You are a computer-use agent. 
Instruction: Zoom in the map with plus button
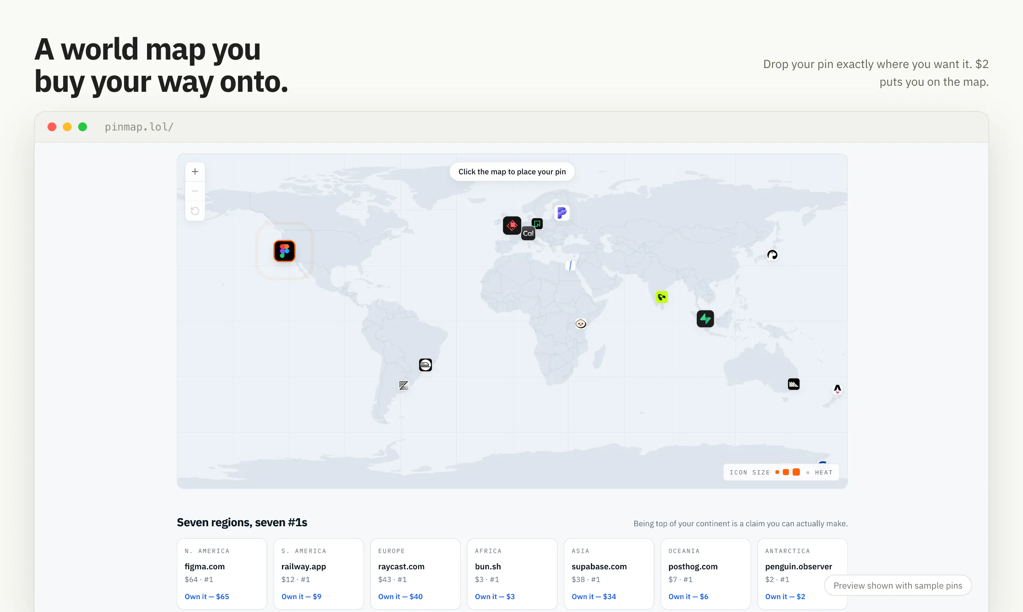coord(195,172)
